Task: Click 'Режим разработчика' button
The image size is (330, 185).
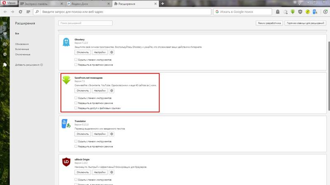Action: (269, 23)
